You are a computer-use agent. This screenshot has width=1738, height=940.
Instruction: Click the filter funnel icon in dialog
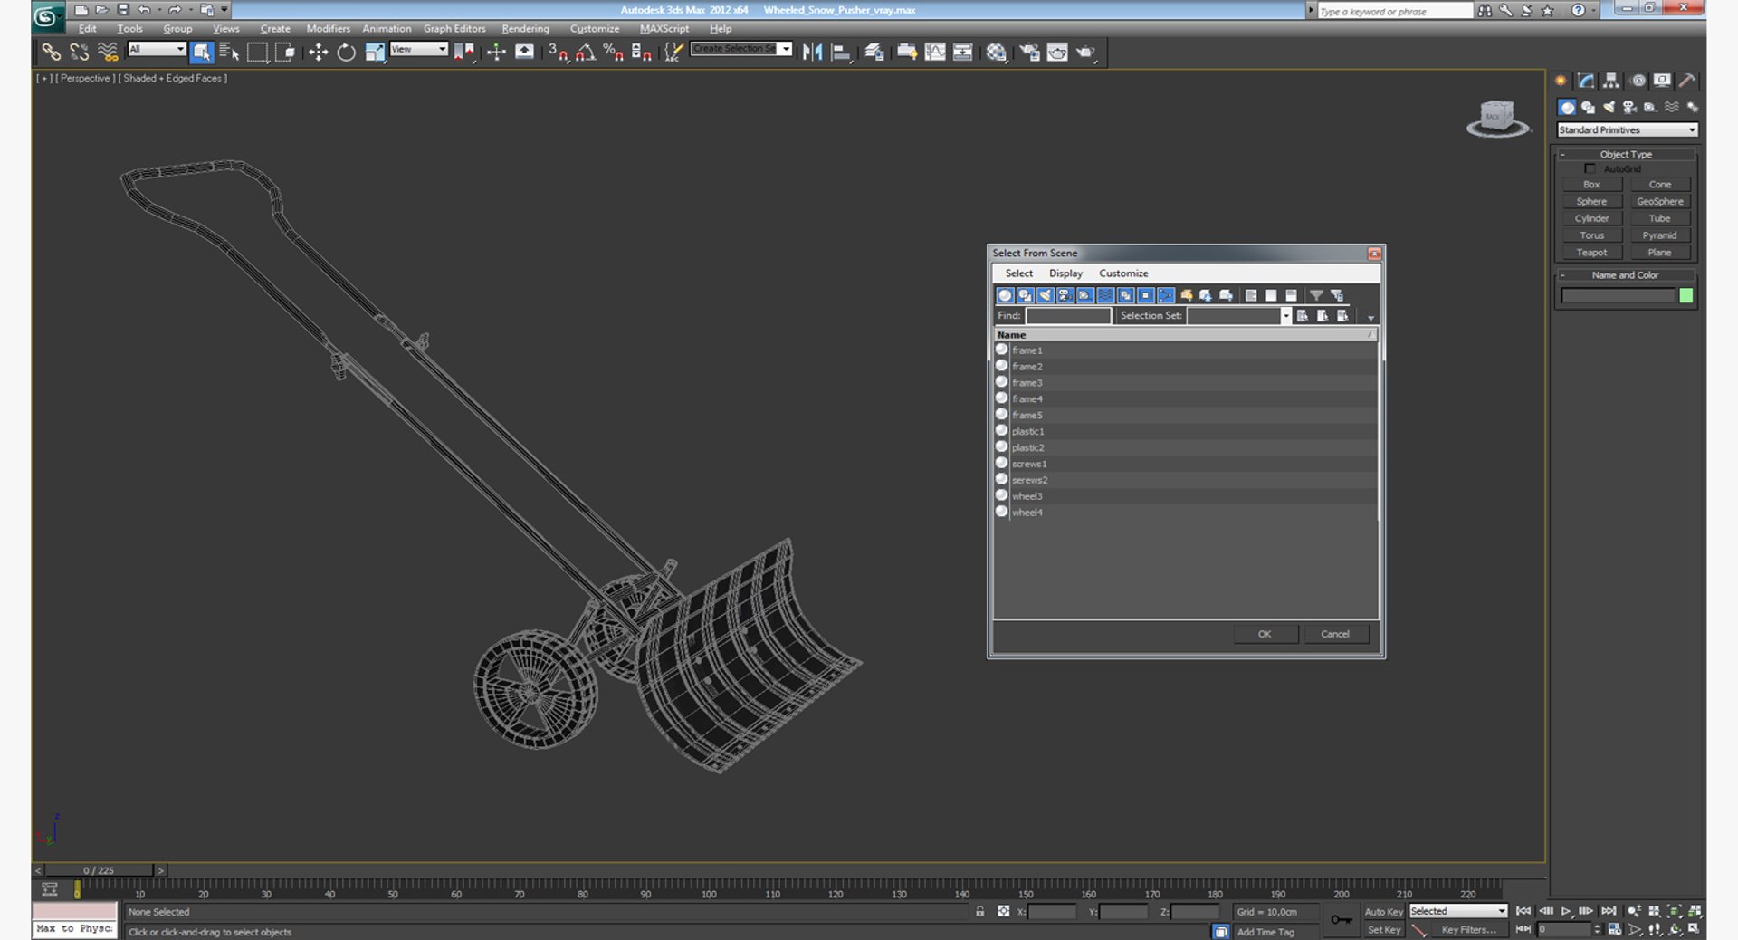tap(1316, 295)
